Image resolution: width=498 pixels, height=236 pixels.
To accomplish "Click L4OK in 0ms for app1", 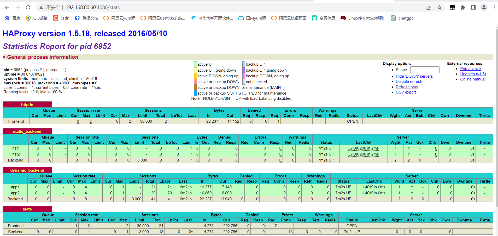I will click(x=374, y=187).
